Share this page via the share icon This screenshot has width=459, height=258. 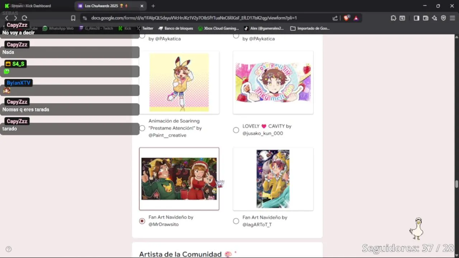pos(335,18)
